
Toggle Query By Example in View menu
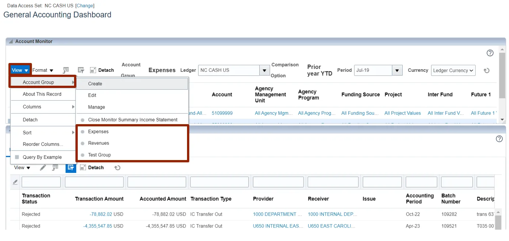click(42, 157)
